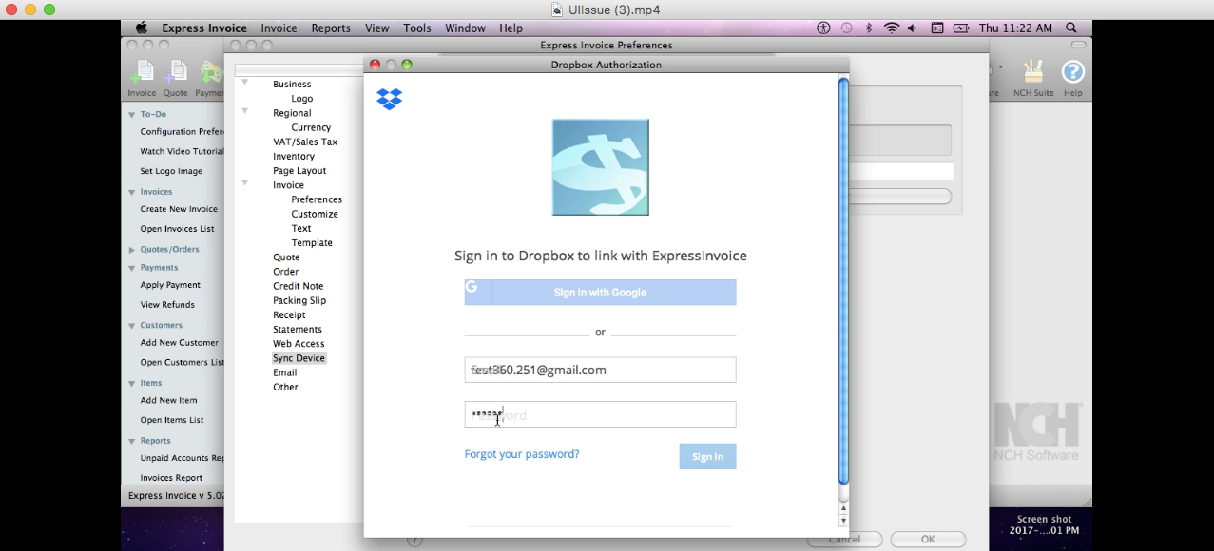The image size is (1214, 551).
Task: Collapse the Reports sidebar section
Action: [132, 441]
